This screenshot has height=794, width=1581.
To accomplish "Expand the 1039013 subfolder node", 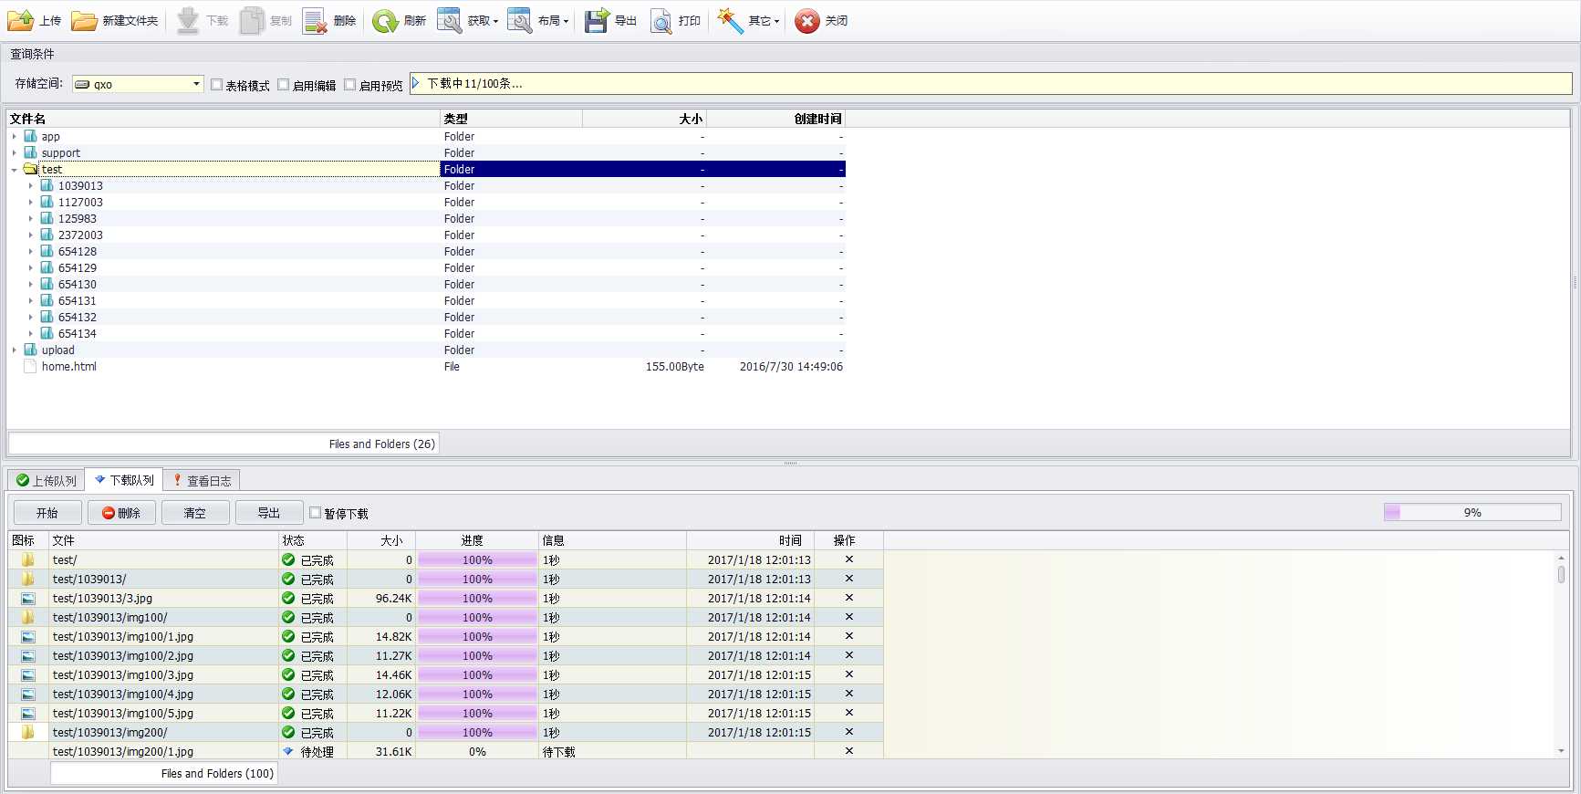I will point(31,186).
